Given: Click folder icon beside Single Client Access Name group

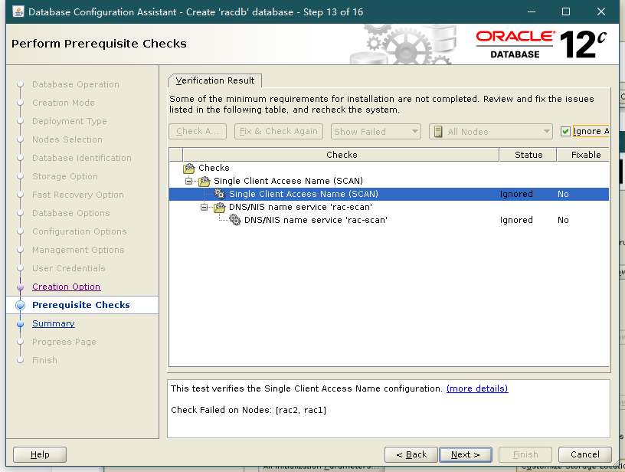Looking at the screenshot, I should point(205,182).
